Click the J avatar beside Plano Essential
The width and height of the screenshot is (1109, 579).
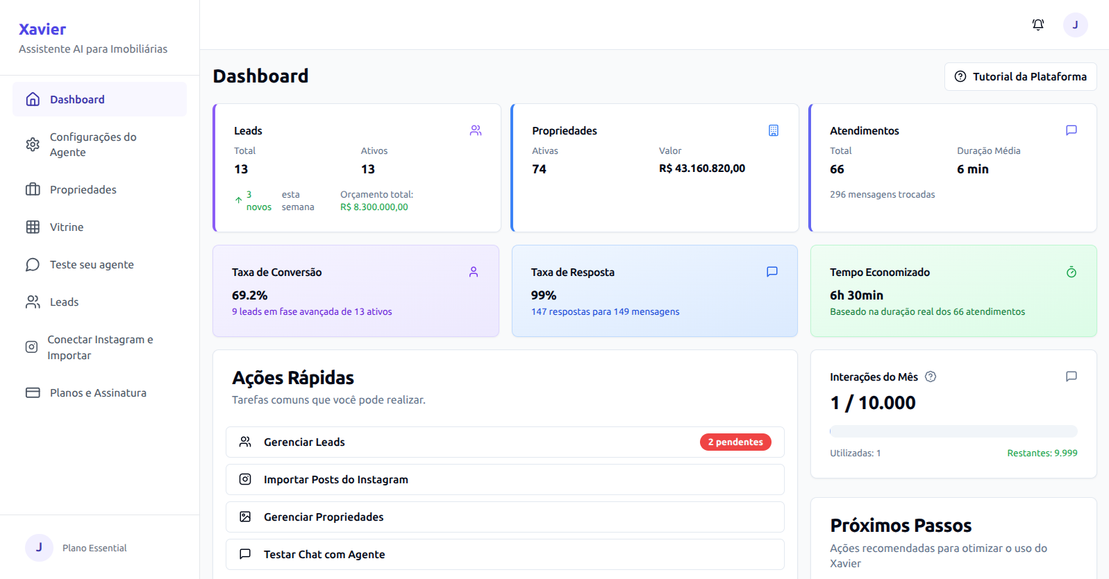click(x=39, y=548)
